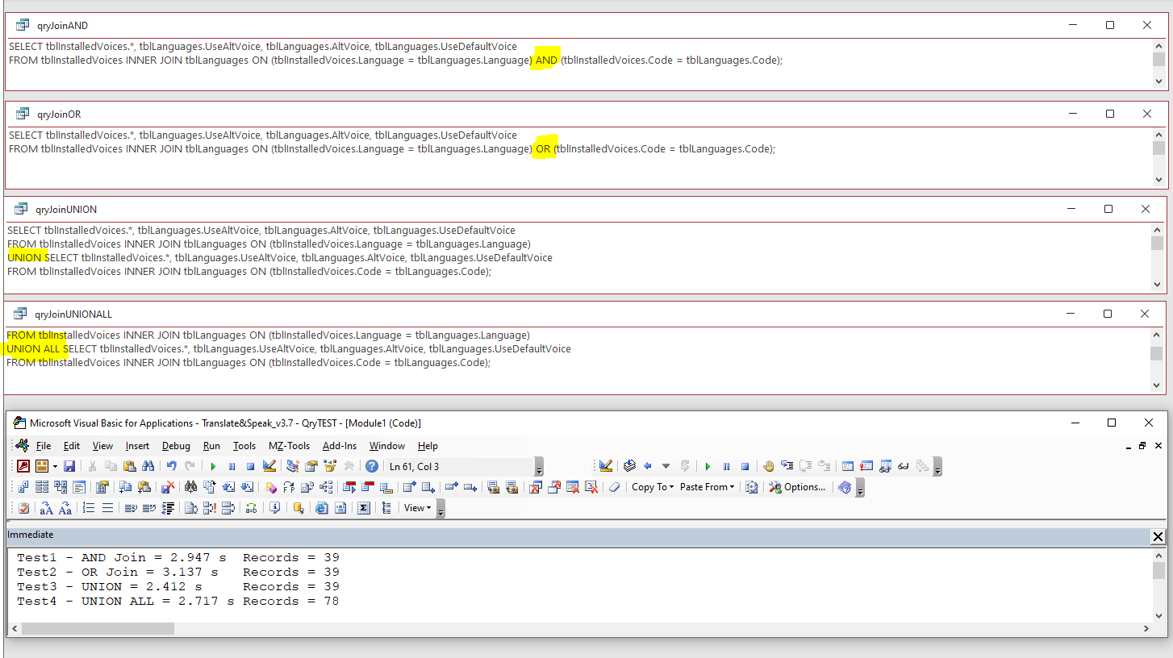The image size is (1173, 658).
Task: Open the Add-Ins menu
Action: (339, 446)
